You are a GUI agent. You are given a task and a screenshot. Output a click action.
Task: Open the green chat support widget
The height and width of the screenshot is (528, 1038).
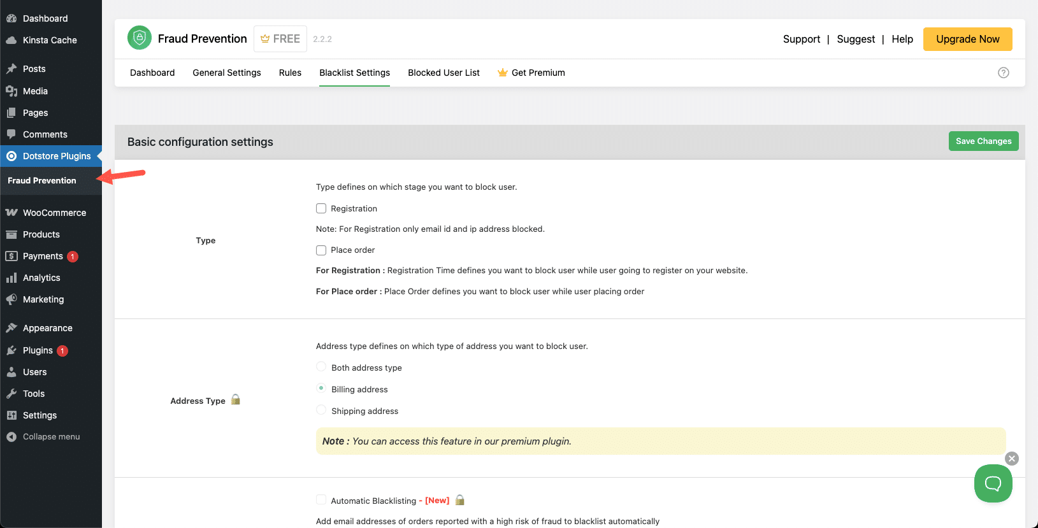tap(993, 483)
